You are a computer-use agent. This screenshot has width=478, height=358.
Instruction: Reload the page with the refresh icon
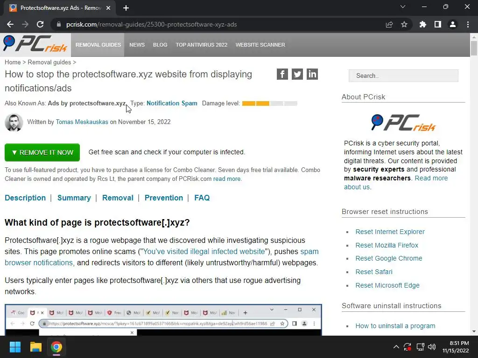40,24
